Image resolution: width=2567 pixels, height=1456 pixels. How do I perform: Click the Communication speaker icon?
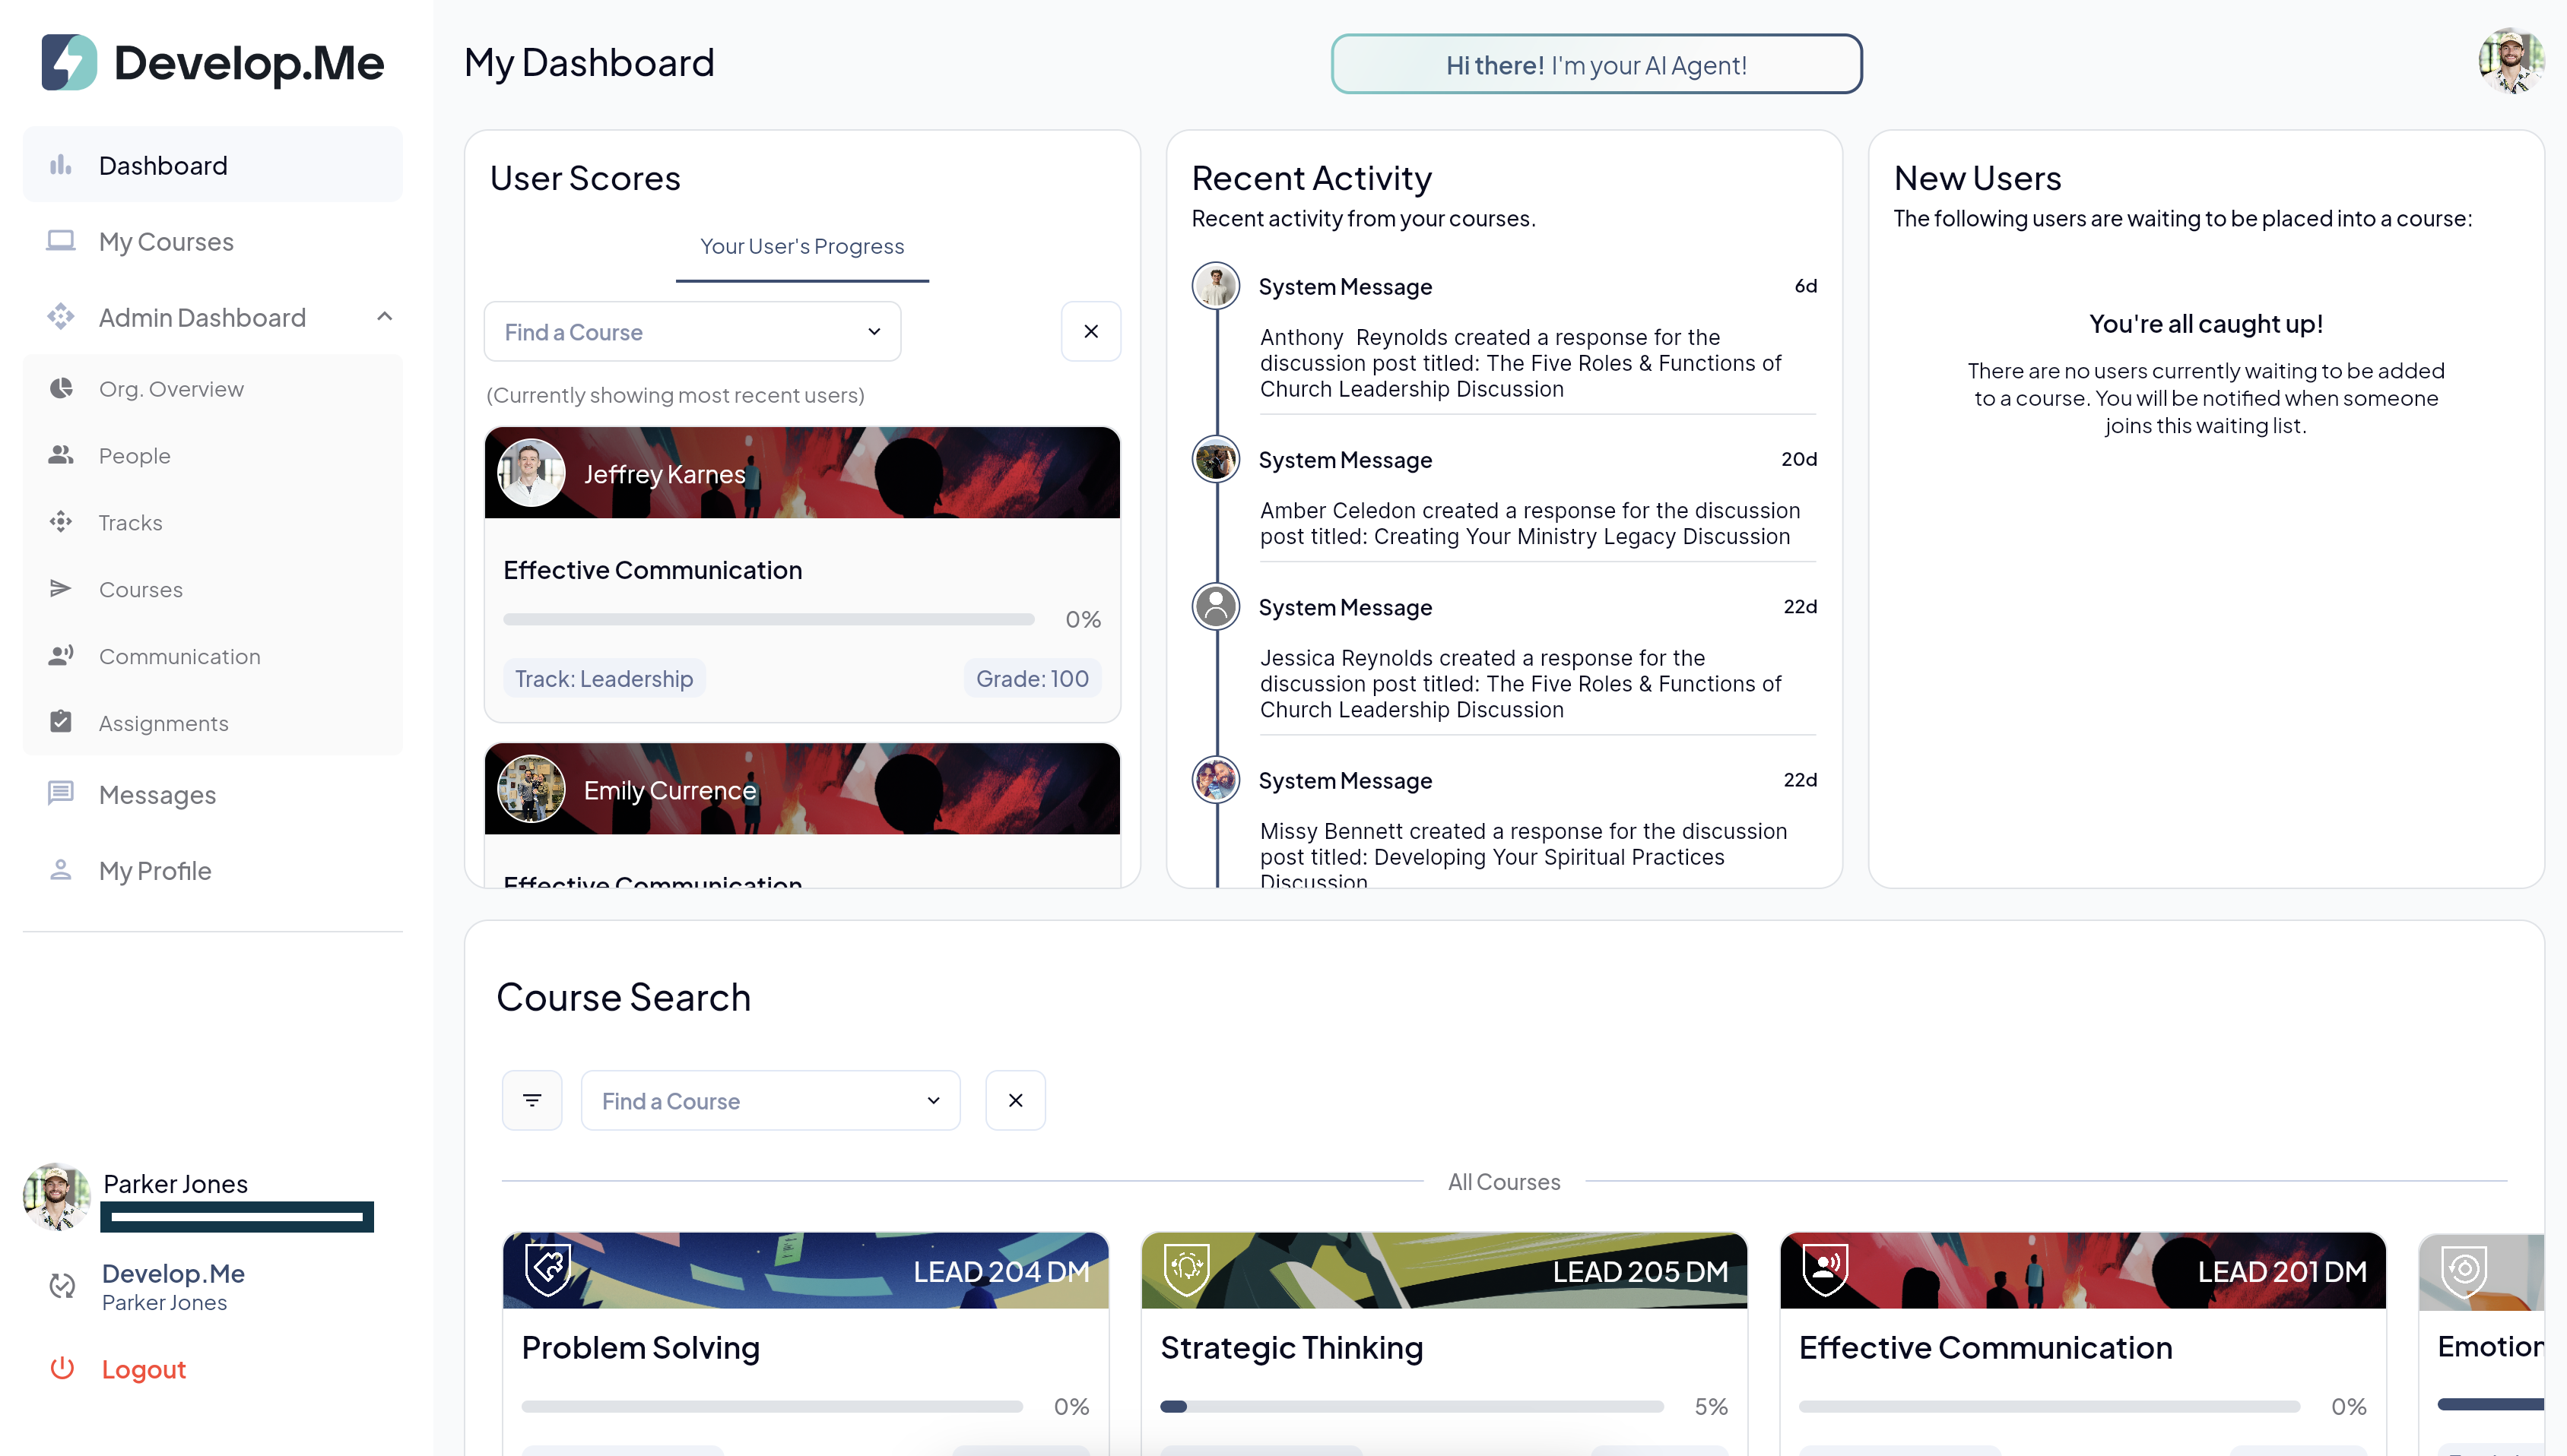click(61, 656)
